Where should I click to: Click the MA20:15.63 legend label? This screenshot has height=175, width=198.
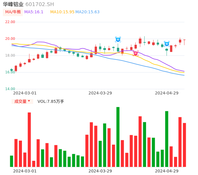point(87,12)
